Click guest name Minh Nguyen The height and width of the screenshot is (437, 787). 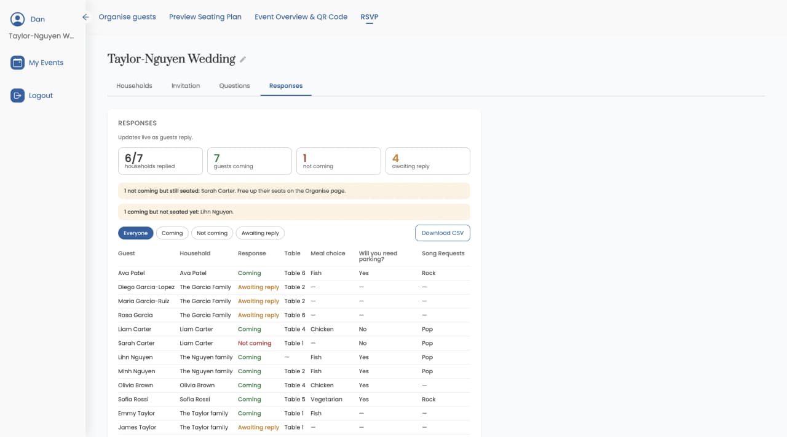(x=136, y=371)
